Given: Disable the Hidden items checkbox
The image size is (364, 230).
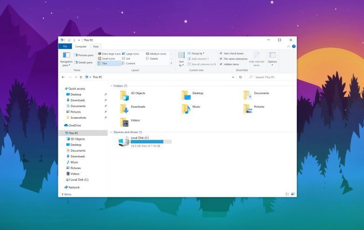Looking at the screenshot, I should click(221, 64).
